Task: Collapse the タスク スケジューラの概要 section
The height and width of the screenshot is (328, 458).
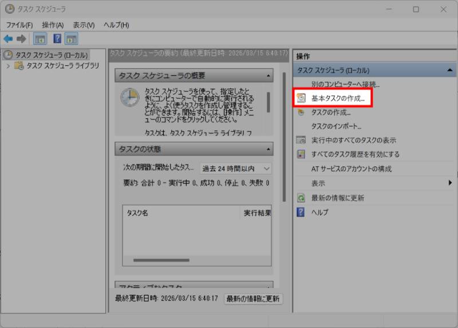Action: (268, 76)
